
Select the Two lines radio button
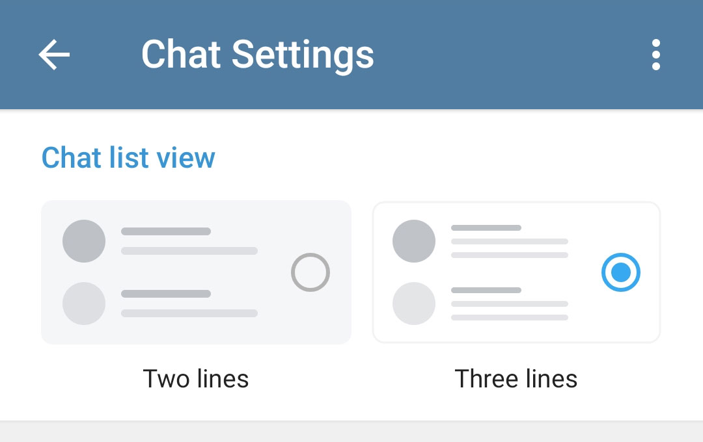click(x=310, y=272)
